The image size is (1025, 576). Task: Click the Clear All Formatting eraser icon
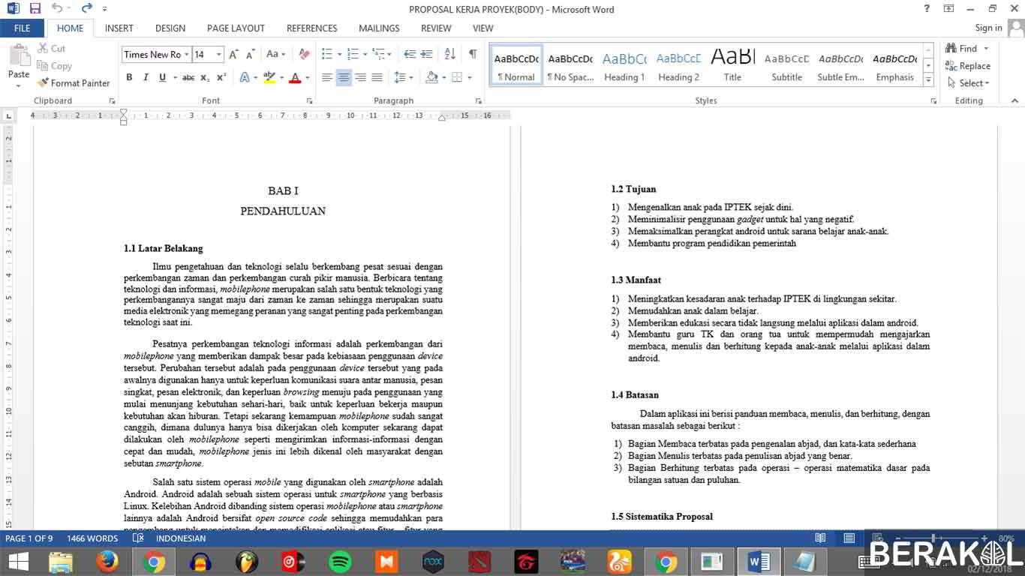pyautogui.click(x=304, y=54)
